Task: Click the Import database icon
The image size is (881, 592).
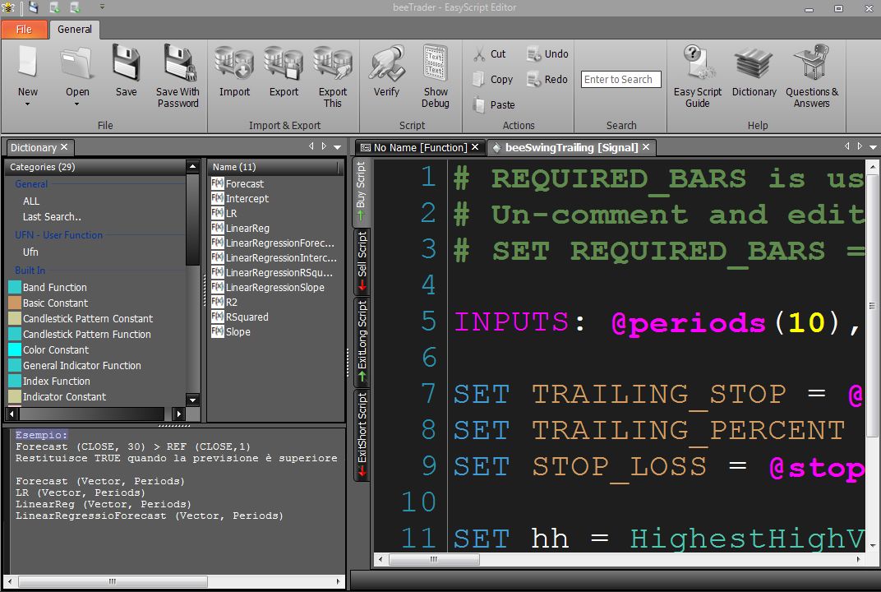Action: click(234, 63)
